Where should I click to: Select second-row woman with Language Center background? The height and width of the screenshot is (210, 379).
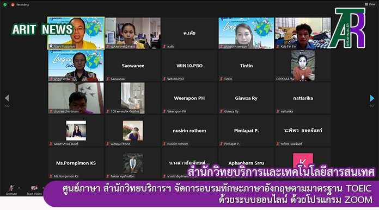point(76,66)
